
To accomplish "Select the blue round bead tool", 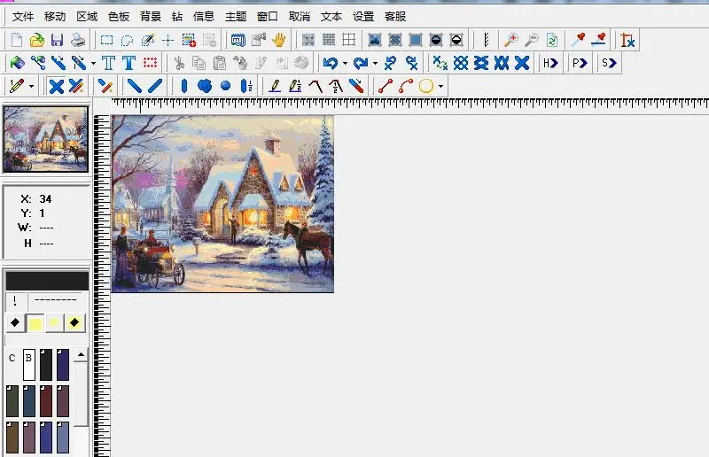I will pyautogui.click(x=225, y=86).
